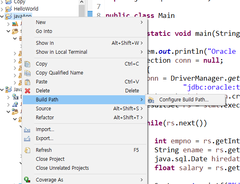Click "null;" in the editor
The width and height of the screenshot is (240, 184).
point(213,60)
